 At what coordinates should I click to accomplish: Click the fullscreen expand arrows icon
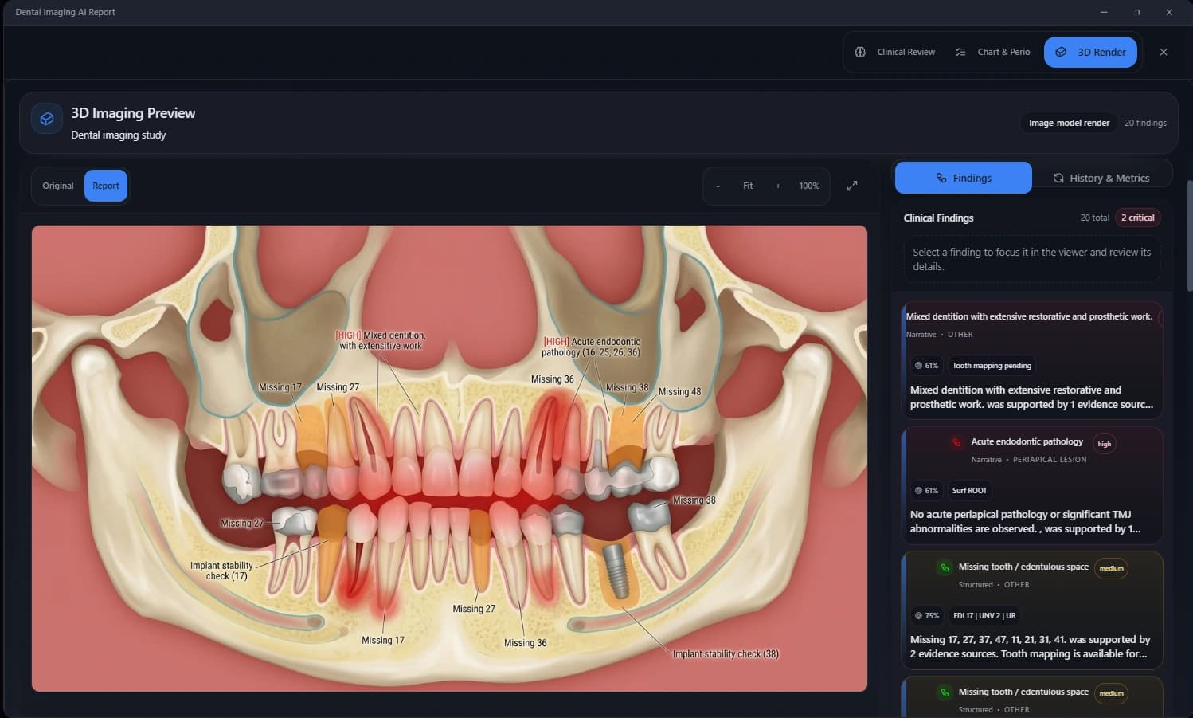[852, 186]
